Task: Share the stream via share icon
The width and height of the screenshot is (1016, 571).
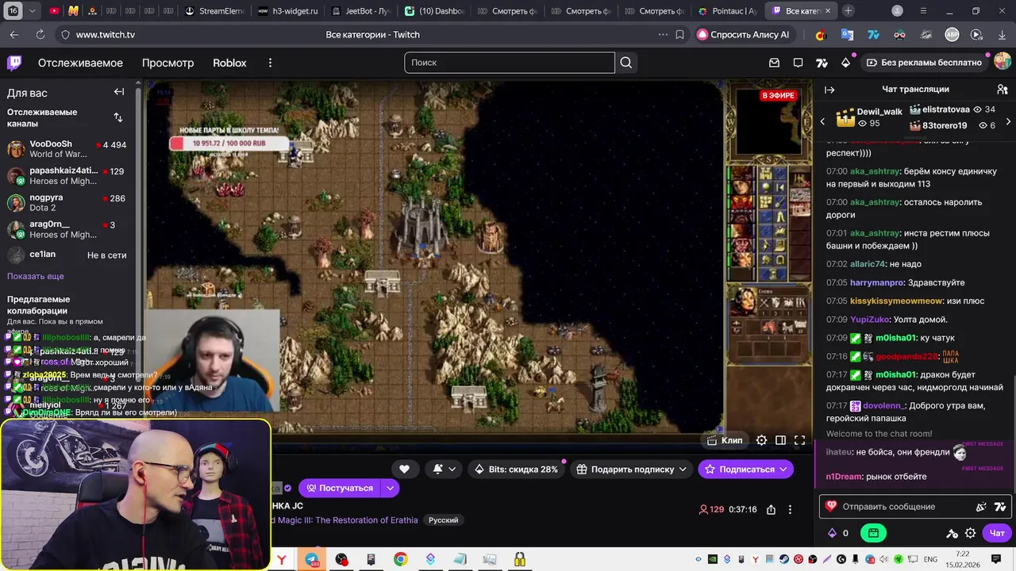Action: [x=771, y=510]
